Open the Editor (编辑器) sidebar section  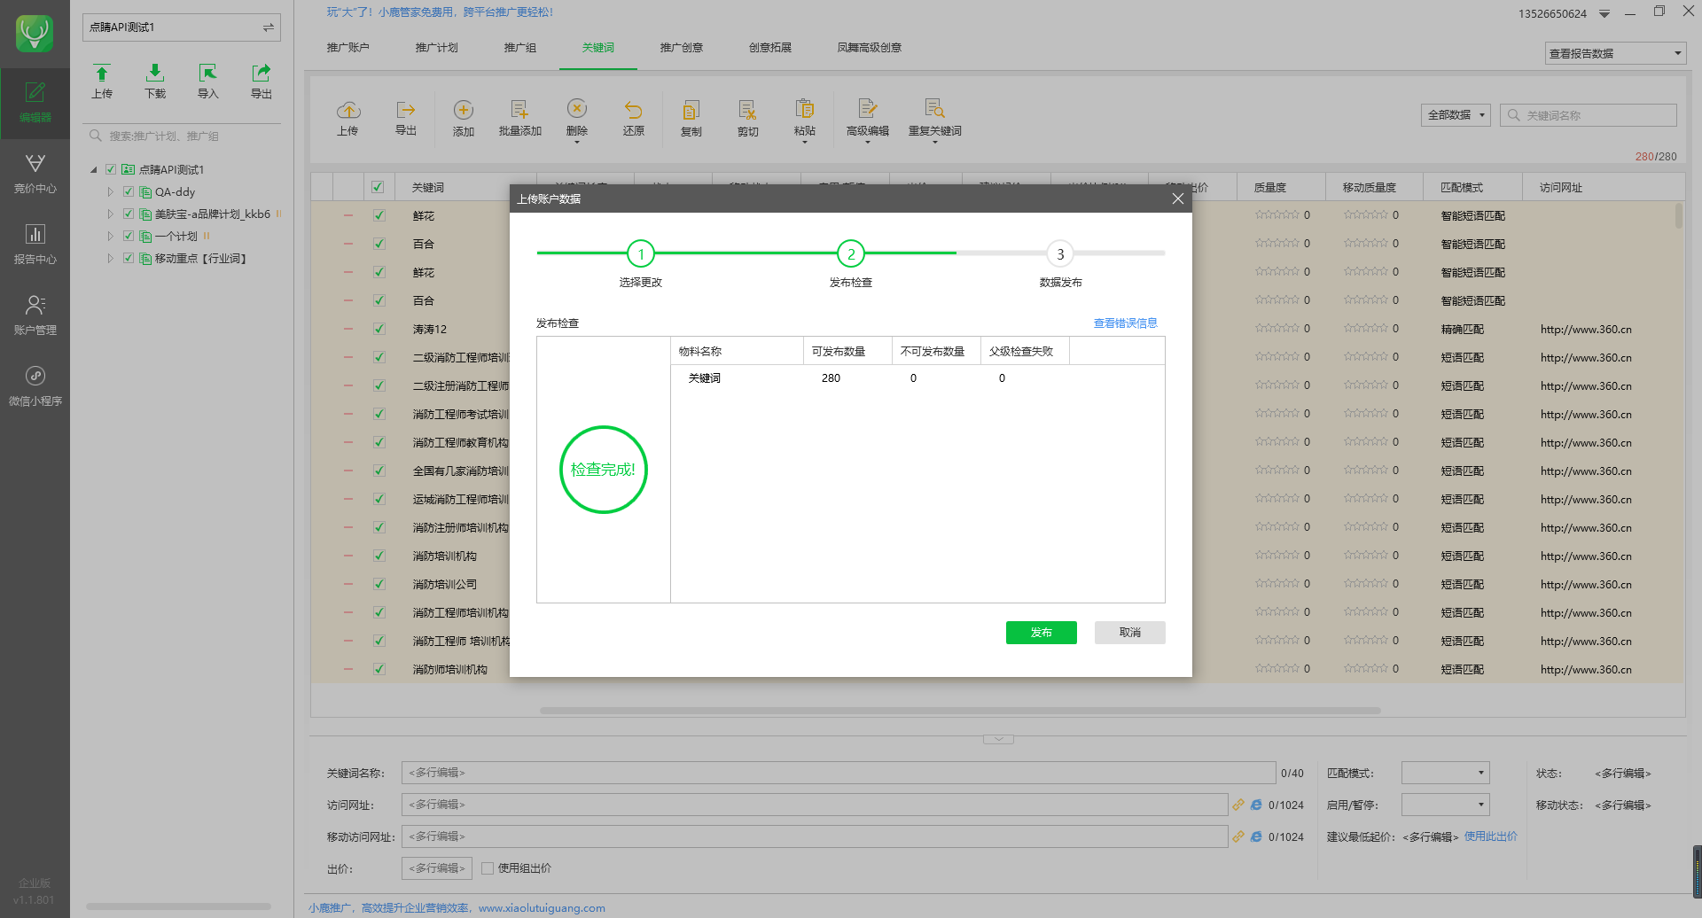[35, 103]
